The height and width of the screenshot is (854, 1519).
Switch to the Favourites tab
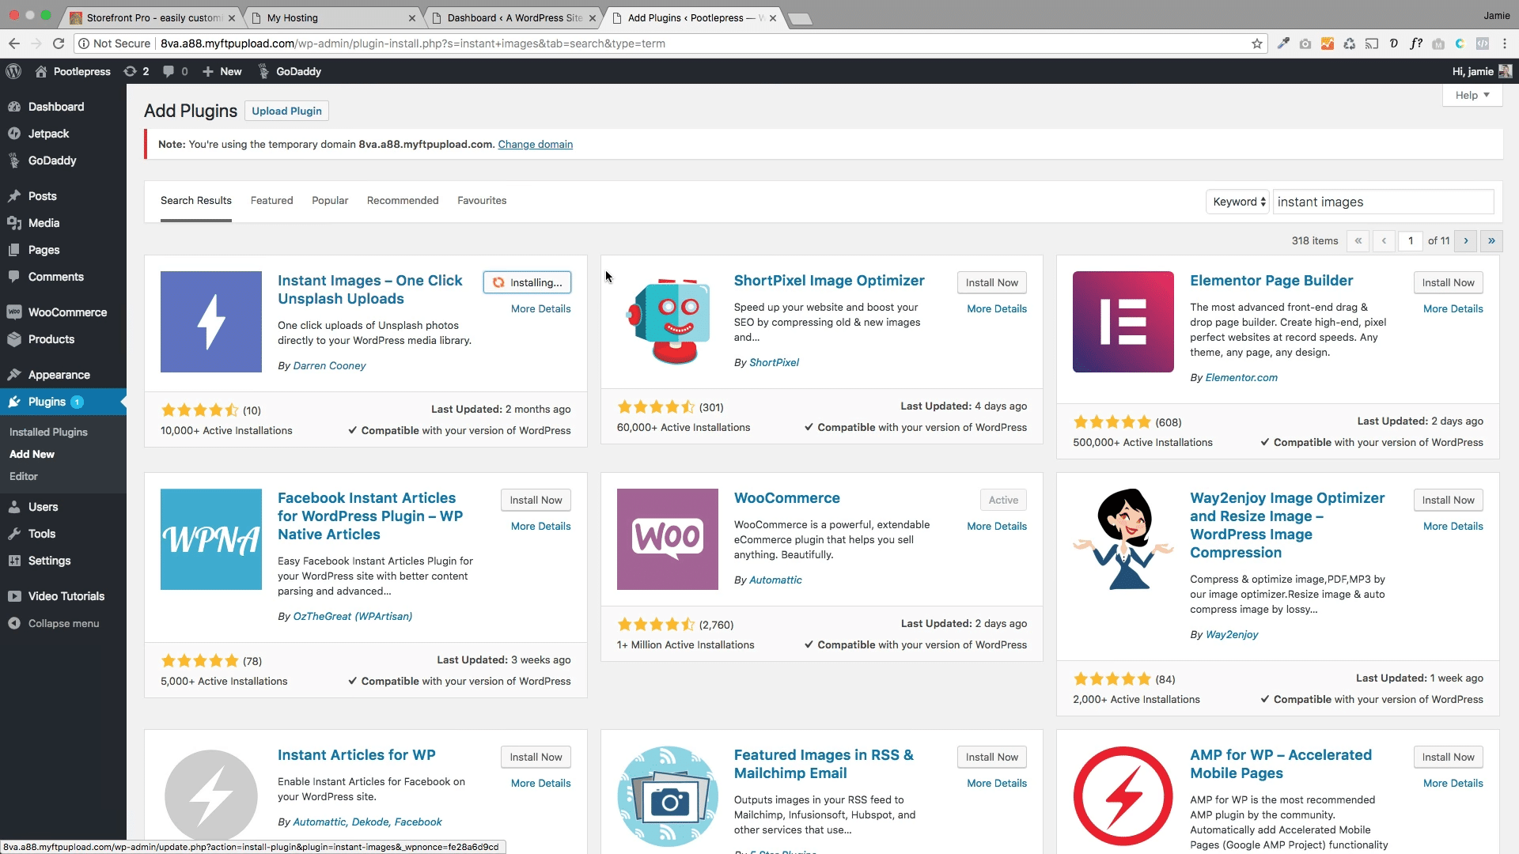(482, 200)
